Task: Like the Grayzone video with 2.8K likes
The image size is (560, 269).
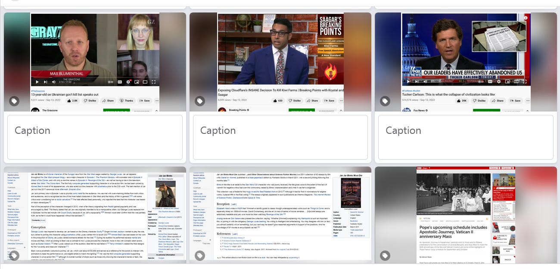Action: click(x=72, y=100)
